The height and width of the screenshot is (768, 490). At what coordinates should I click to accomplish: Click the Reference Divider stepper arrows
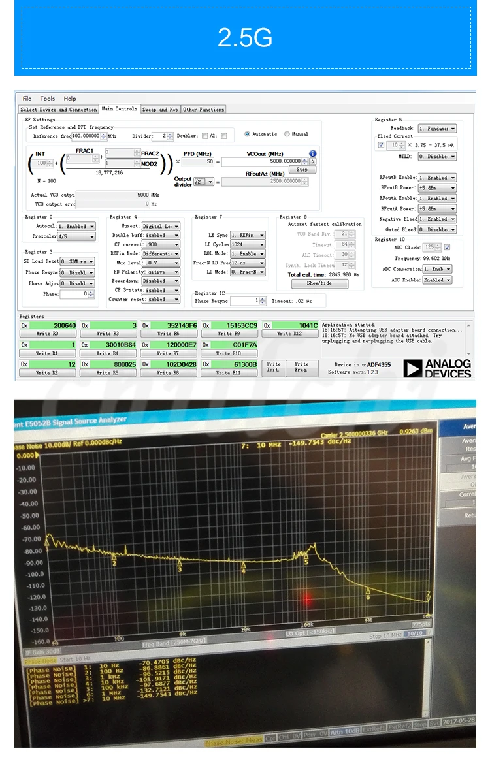click(x=170, y=136)
